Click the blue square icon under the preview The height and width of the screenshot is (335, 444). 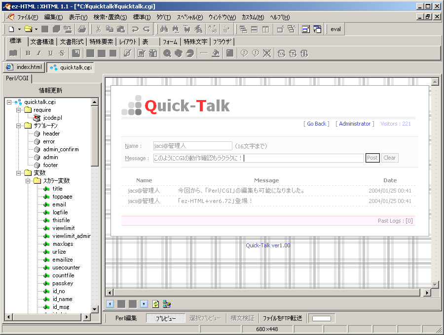144,304
